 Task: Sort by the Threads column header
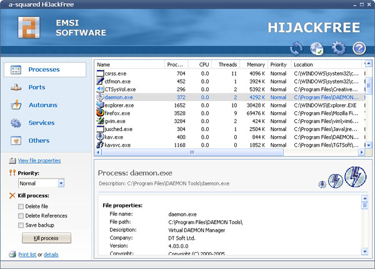226,64
